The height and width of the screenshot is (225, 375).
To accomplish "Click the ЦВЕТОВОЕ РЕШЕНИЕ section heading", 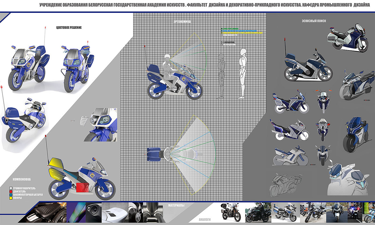I will point(69,28).
